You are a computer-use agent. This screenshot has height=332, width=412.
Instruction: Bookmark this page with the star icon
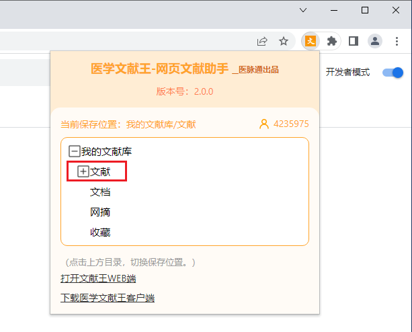(x=284, y=41)
